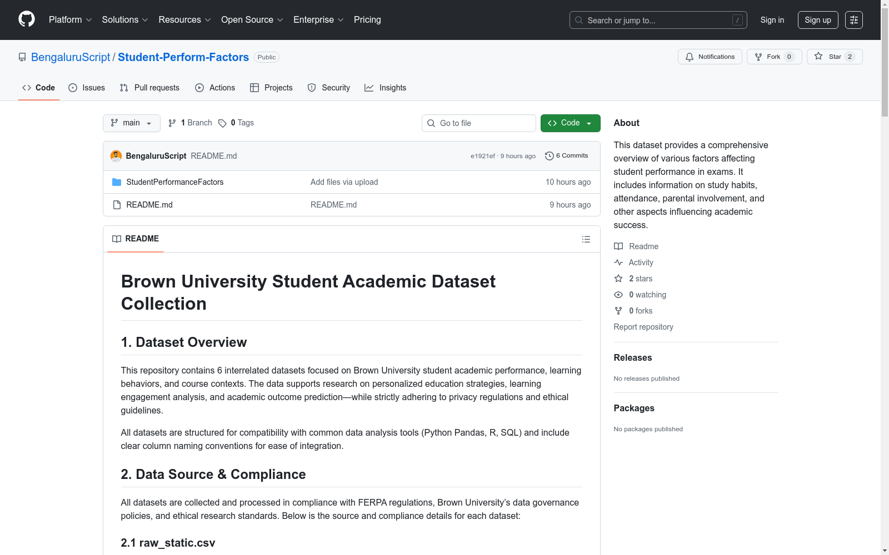The height and width of the screenshot is (555, 889).
Task: Click the '2.1 raw_static.csv' heading
Action: pos(168,543)
